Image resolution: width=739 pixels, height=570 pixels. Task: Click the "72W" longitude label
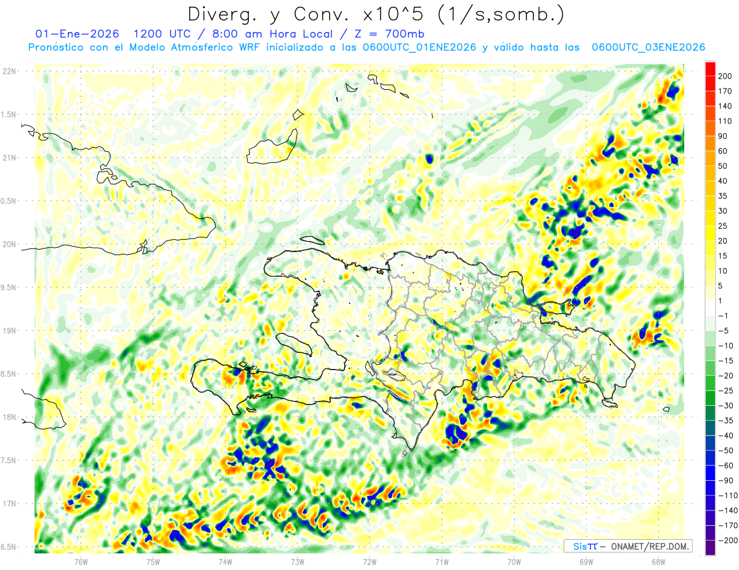369,562
